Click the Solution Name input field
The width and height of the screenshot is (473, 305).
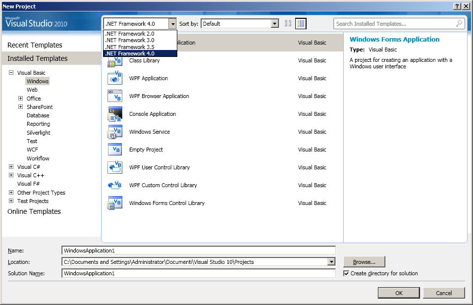(x=199, y=273)
